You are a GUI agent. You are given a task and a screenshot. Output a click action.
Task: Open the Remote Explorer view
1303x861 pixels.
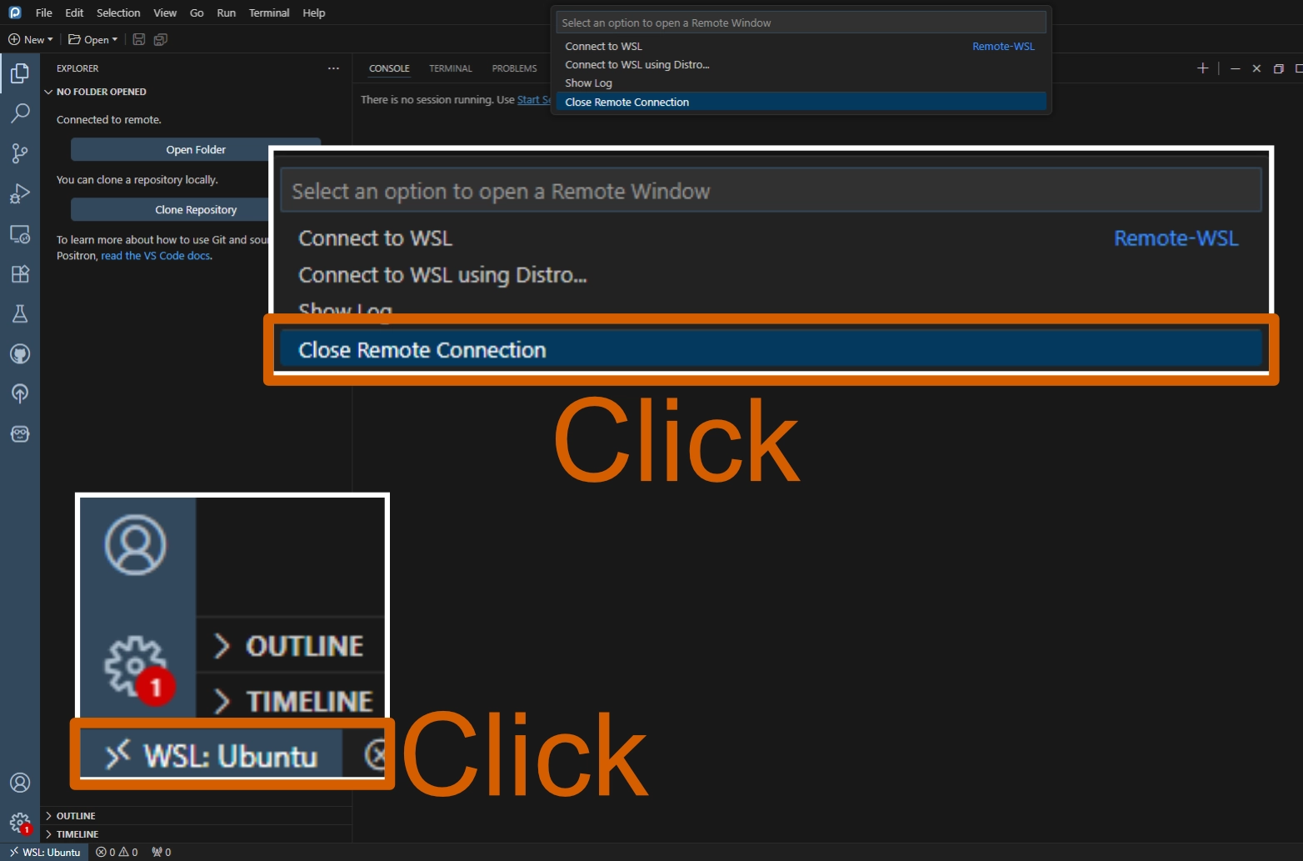(x=20, y=234)
